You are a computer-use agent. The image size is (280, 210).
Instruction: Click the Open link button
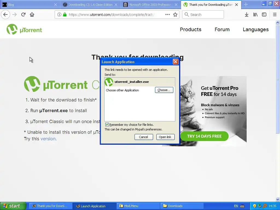click(165, 137)
